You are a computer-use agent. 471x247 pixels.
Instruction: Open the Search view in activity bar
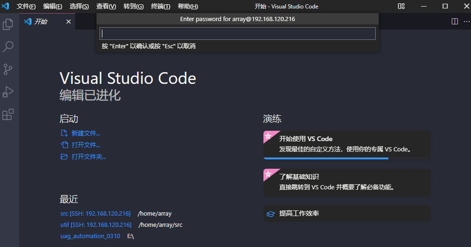(8, 47)
